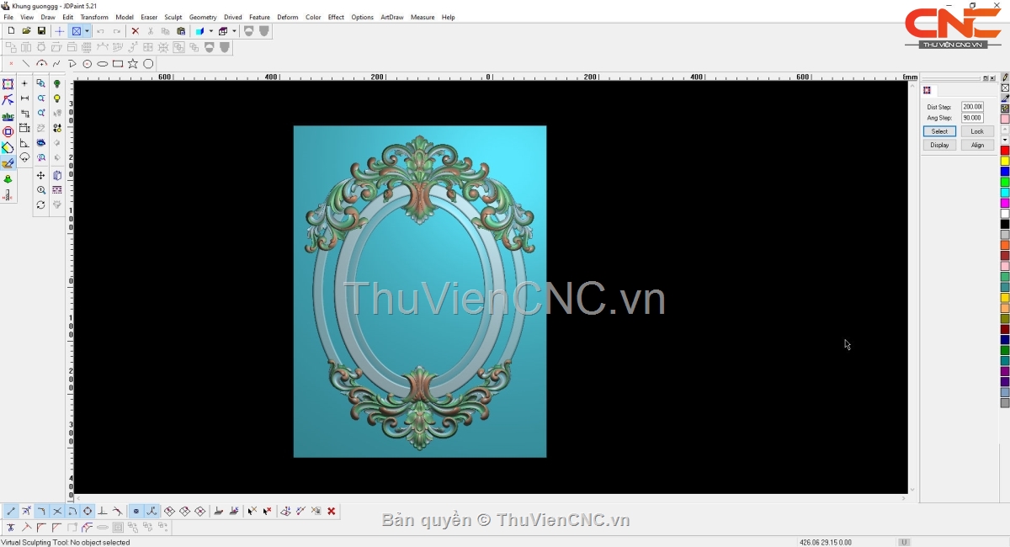Select the straight line drawing tool

pyautogui.click(x=26, y=64)
